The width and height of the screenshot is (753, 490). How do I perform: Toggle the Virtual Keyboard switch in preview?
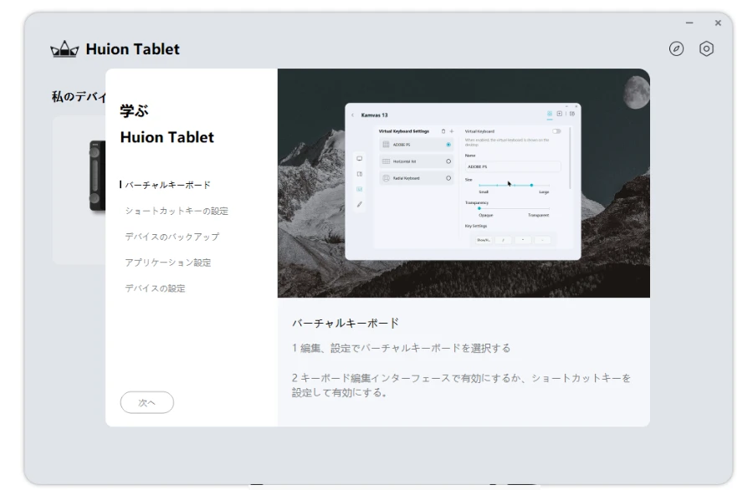(x=556, y=131)
